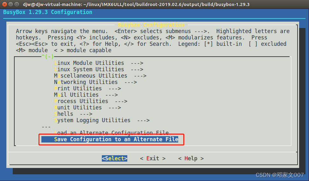Click the Busybox Configuration dialog title
309x181 pixels.
(x=151, y=25)
